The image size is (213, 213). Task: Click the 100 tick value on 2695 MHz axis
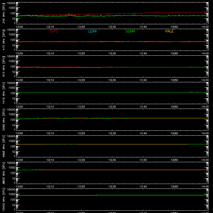tap(13, 120)
